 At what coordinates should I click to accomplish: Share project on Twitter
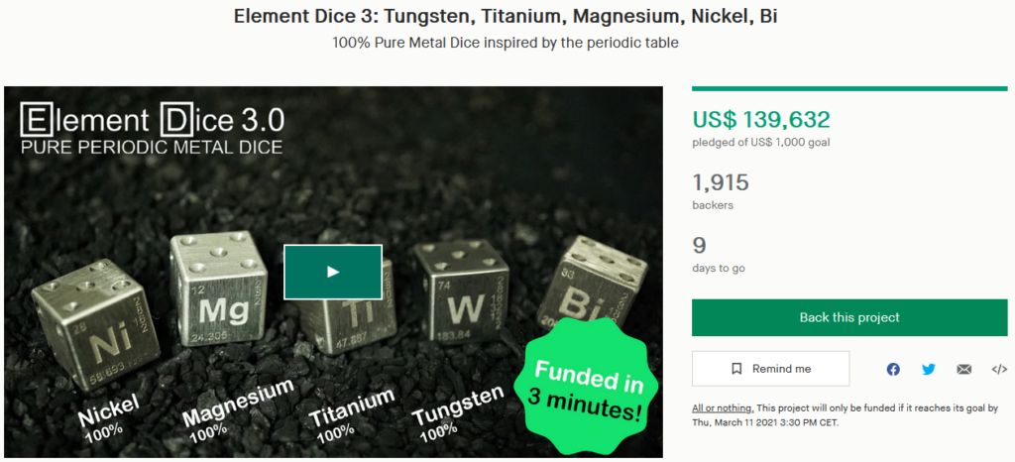point(928,370)
